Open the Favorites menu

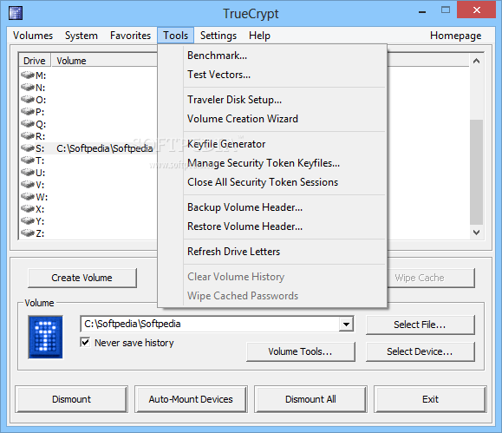[130, 36]
